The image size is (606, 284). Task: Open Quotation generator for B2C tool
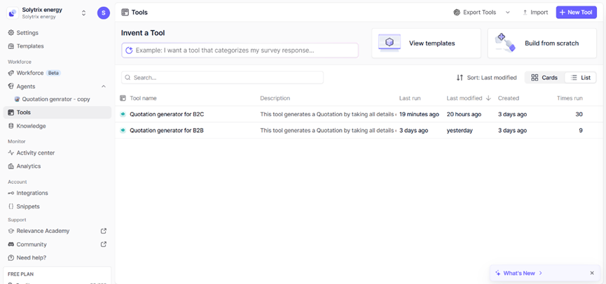click(x=167, y=114)
